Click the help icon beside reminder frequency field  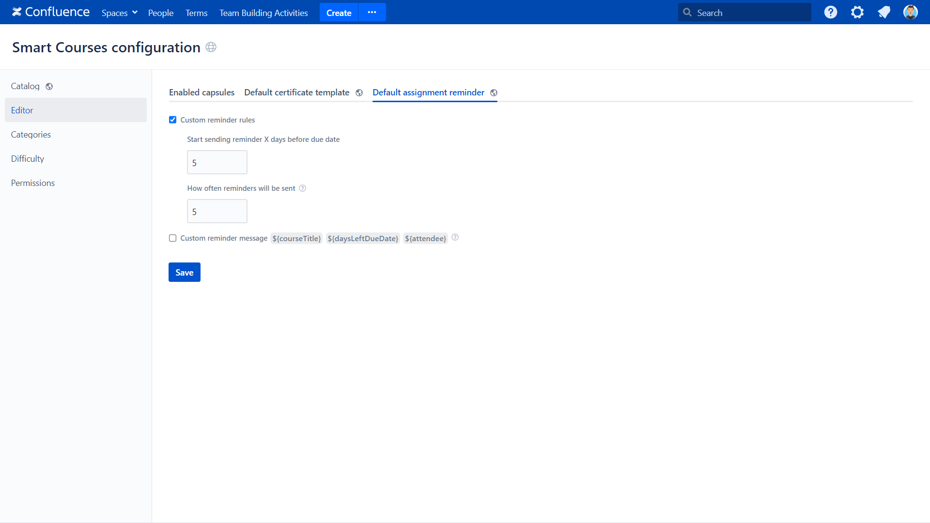point(302,188)
